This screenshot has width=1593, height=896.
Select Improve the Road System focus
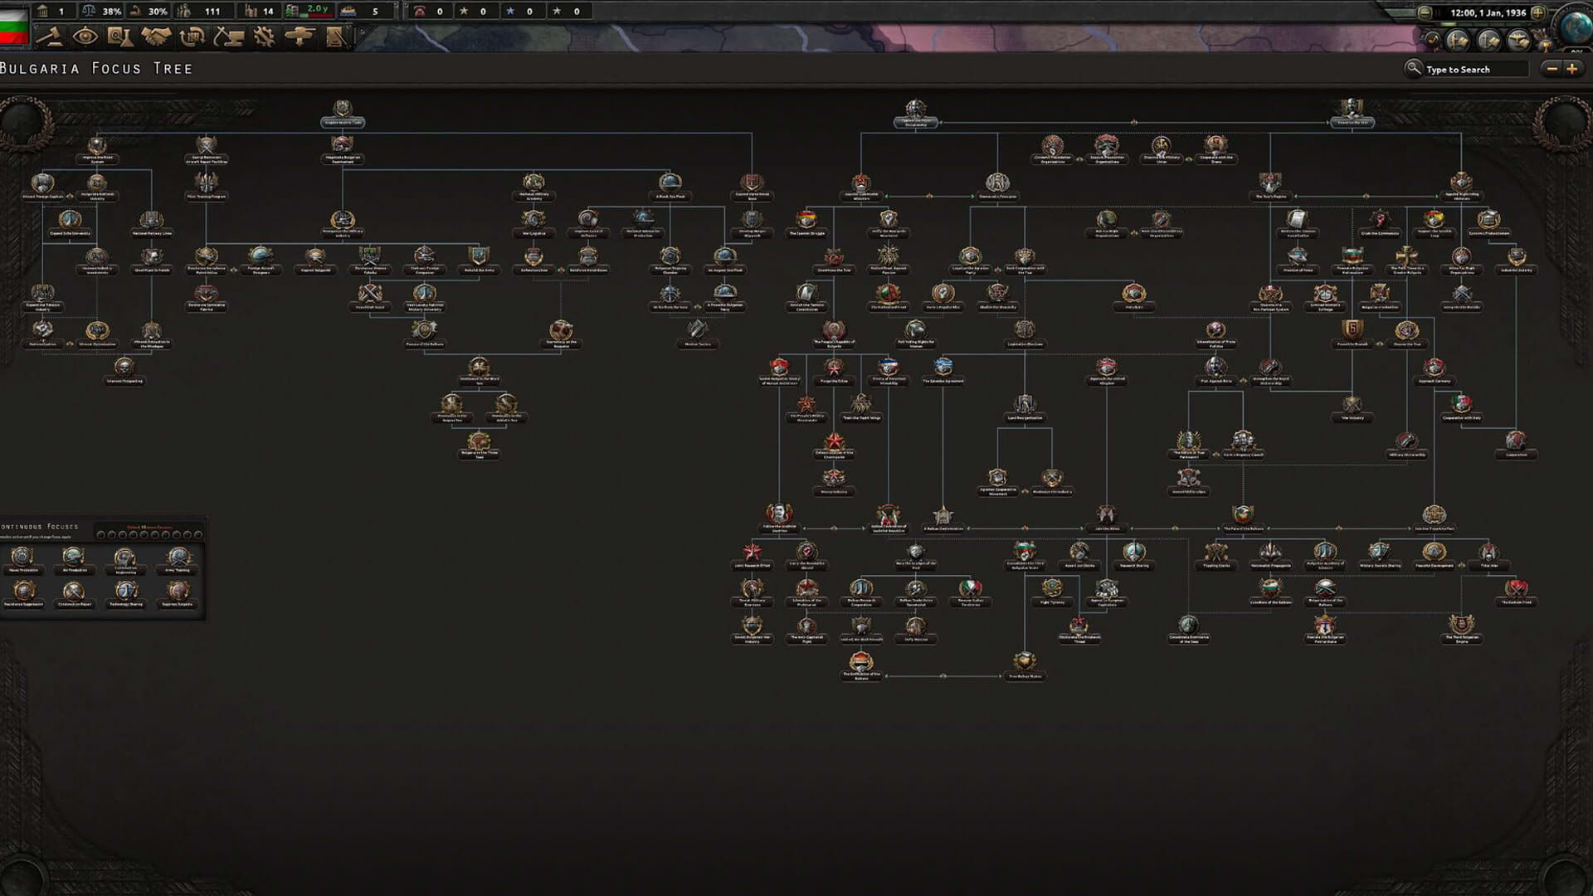tap(97, 149)
